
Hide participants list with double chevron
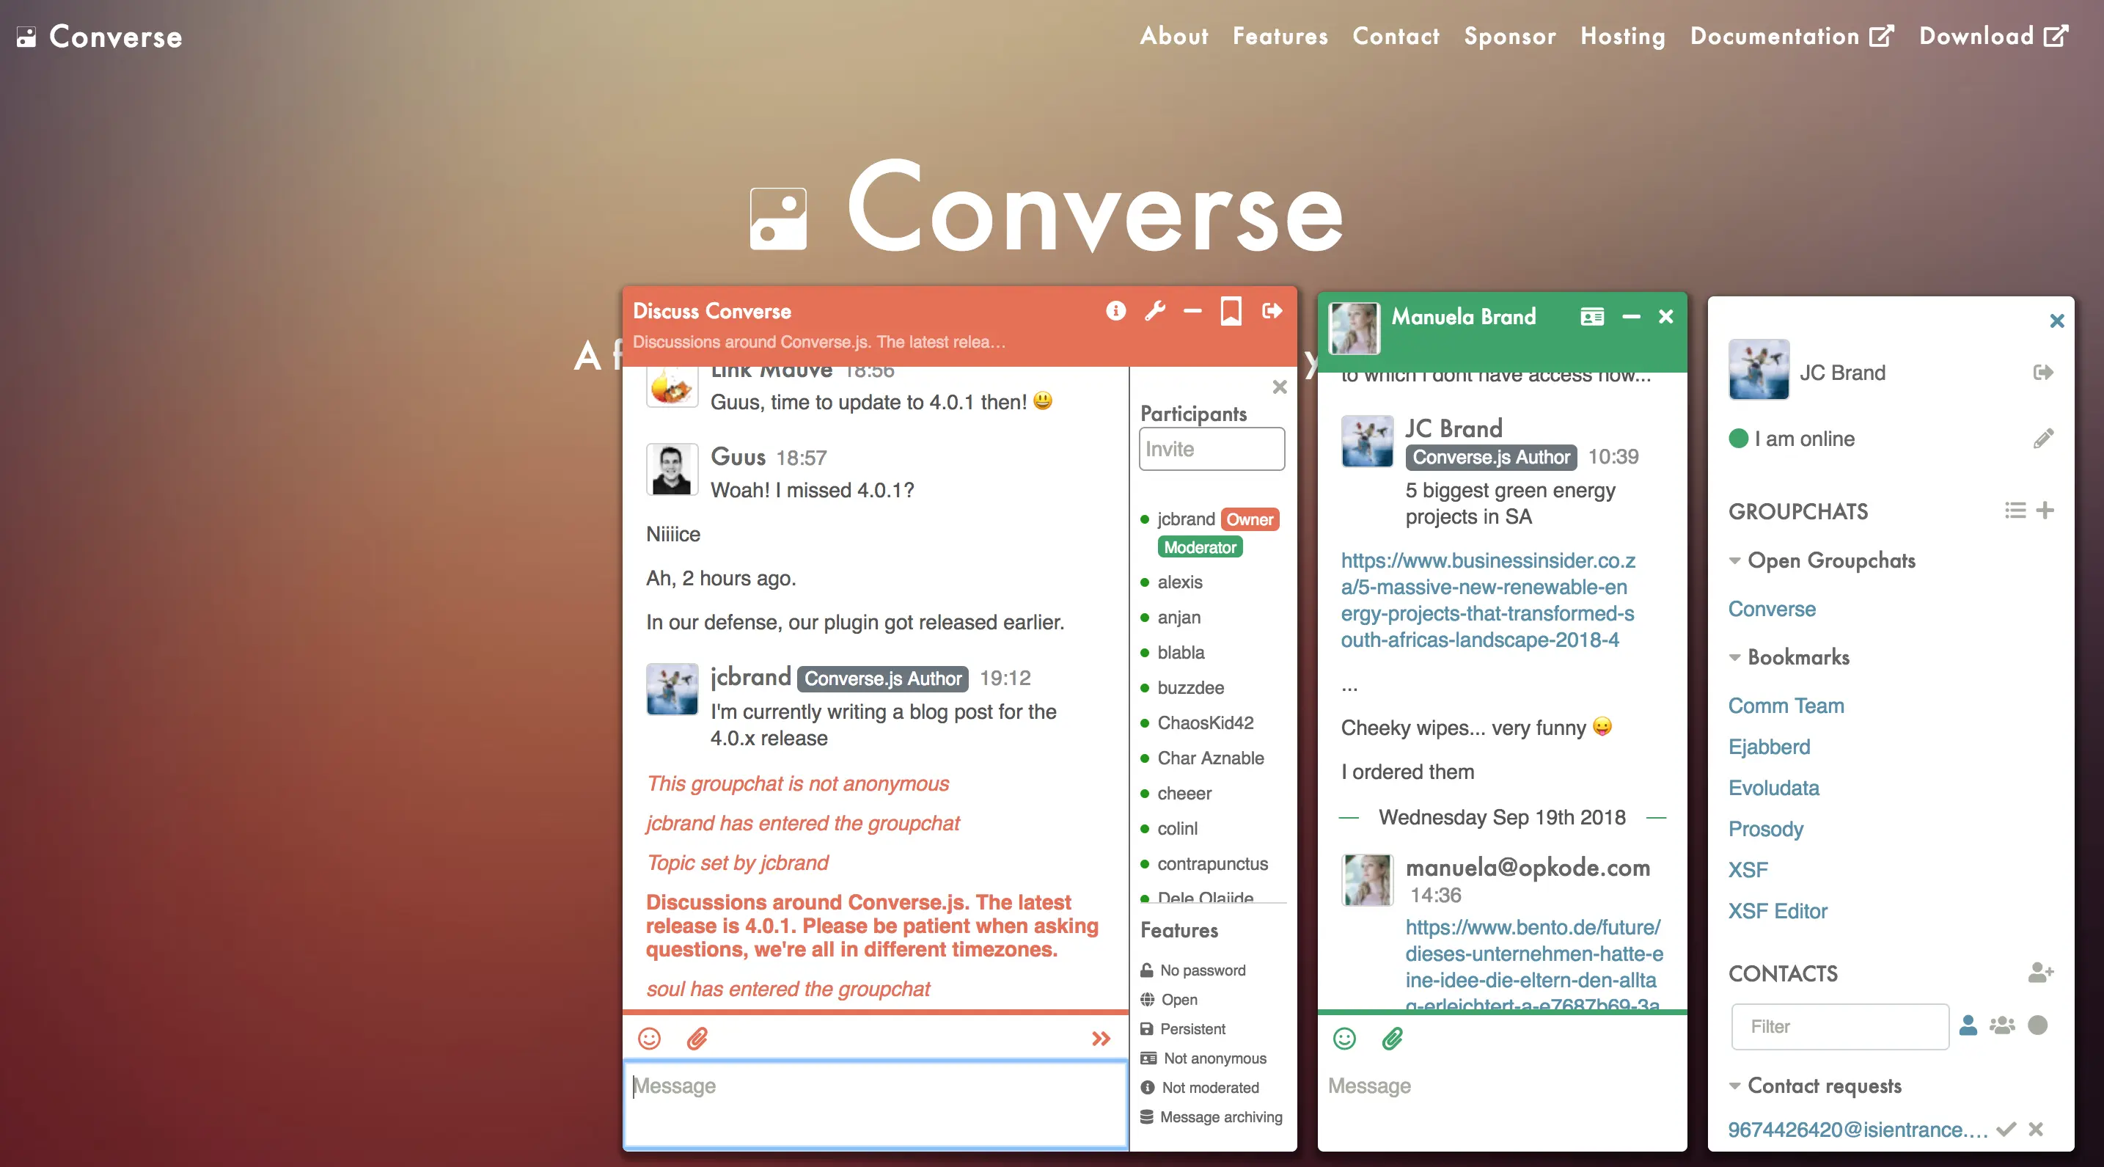pos(1101,1038)
